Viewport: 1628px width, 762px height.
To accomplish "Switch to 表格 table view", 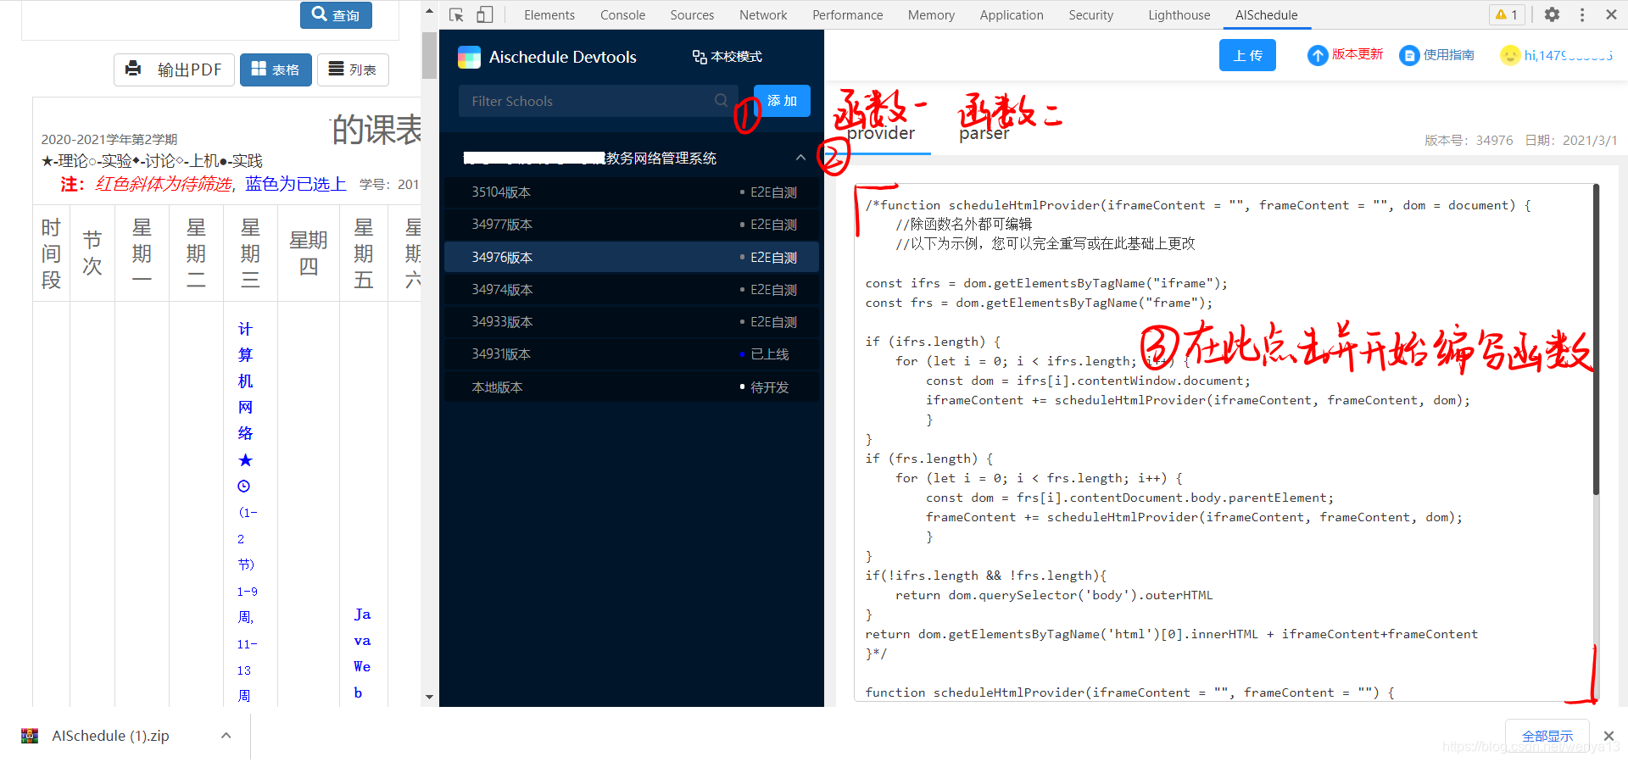I will point(276,70).
